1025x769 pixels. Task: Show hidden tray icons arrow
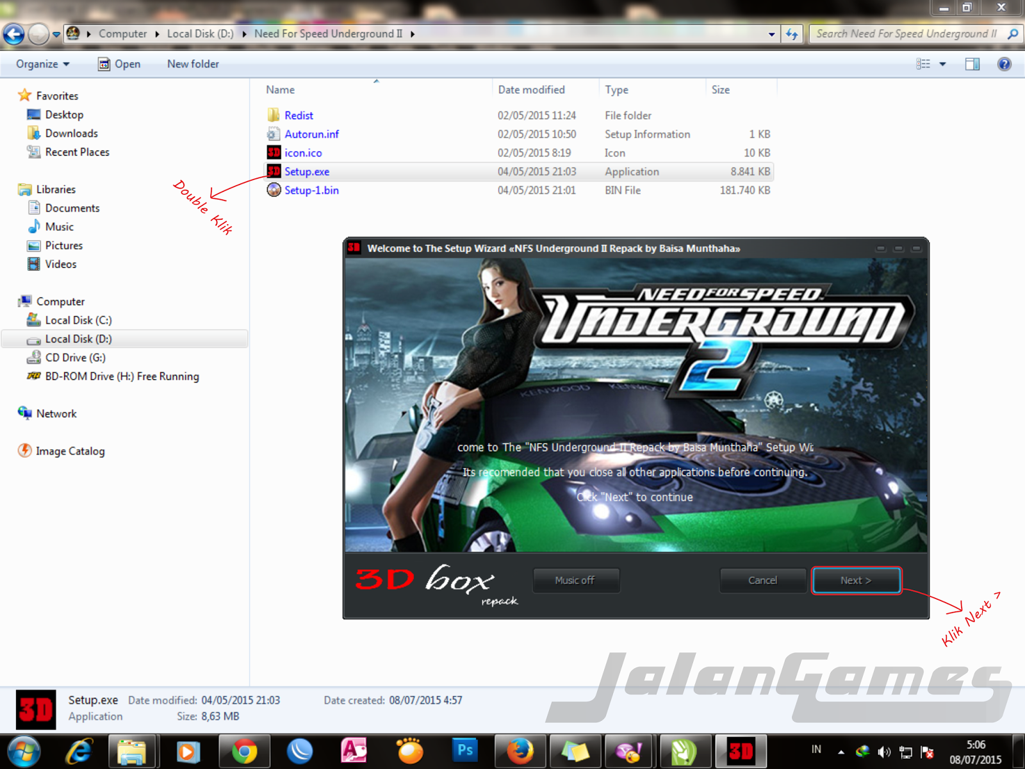(840, 752)
